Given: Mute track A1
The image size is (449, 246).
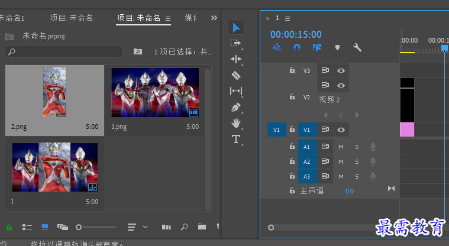Looking at the screenshot, I should [341, 147].
